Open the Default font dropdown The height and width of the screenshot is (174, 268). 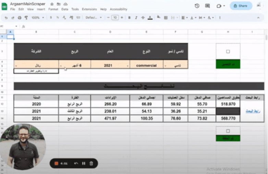point(94,18)
